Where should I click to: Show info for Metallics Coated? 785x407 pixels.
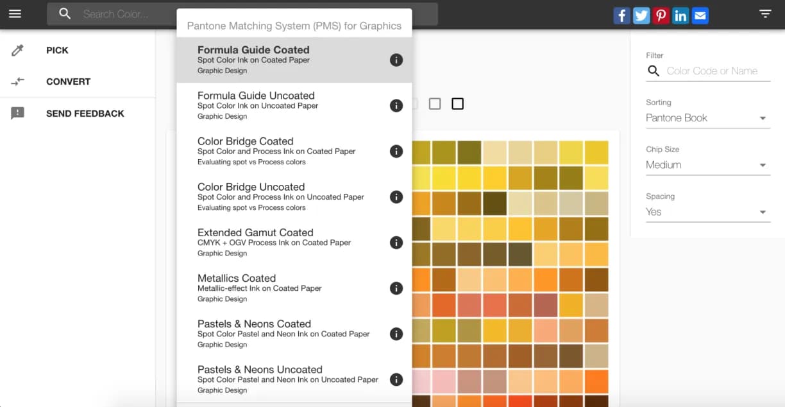pyautogui.click(x=396, y=288)
